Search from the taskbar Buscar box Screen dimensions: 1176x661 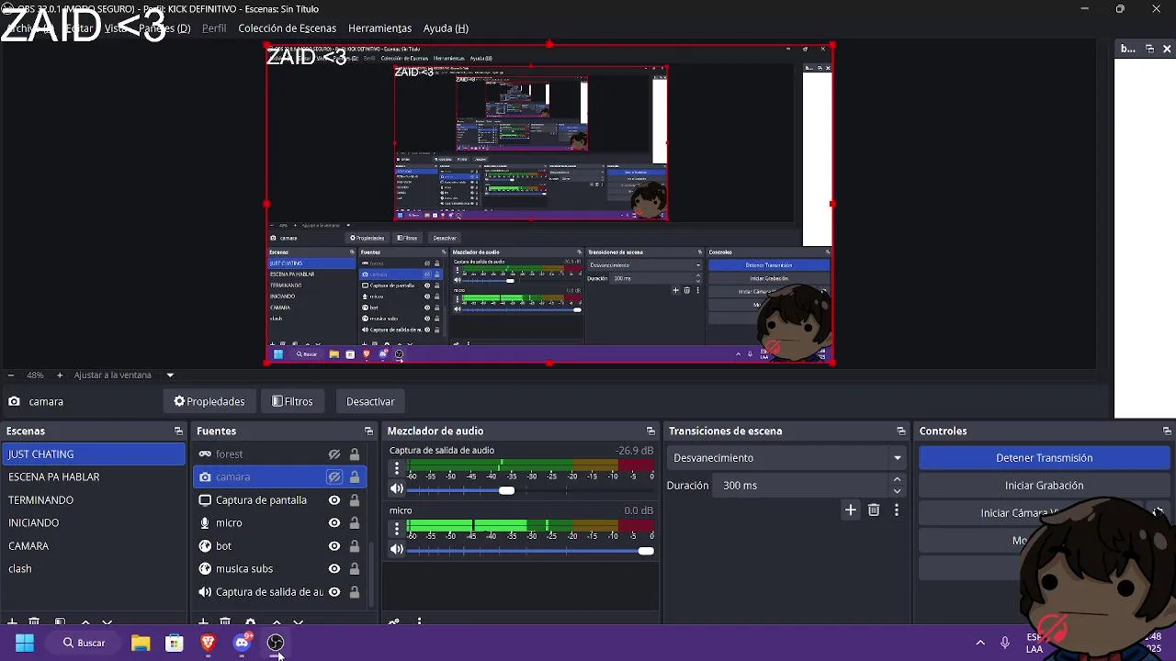pyautogui.click(x=84, y=643)
